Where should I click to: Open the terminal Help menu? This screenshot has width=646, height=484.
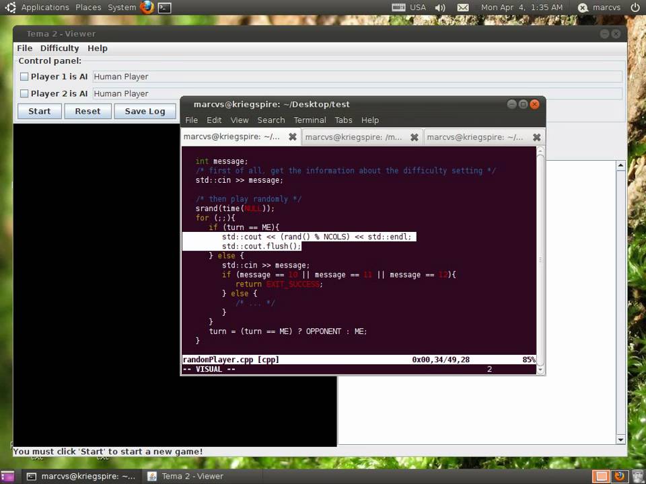click(370, 120)
